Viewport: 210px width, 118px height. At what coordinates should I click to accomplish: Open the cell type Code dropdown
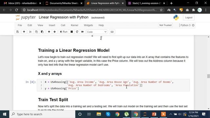click(x=96, y=32)
